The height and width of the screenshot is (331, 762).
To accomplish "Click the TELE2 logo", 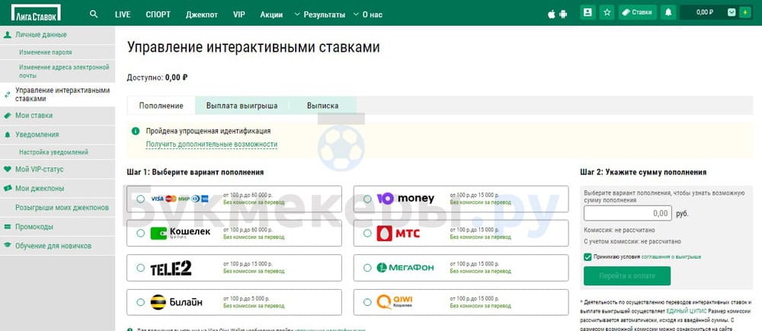I will click(171, 268).
